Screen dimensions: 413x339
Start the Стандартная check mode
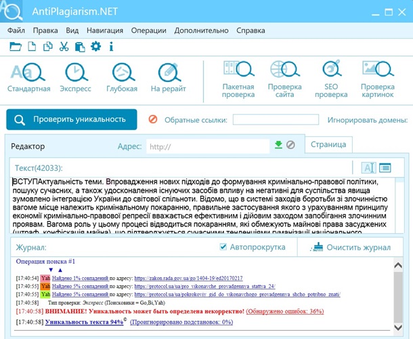tap(28, 77)
